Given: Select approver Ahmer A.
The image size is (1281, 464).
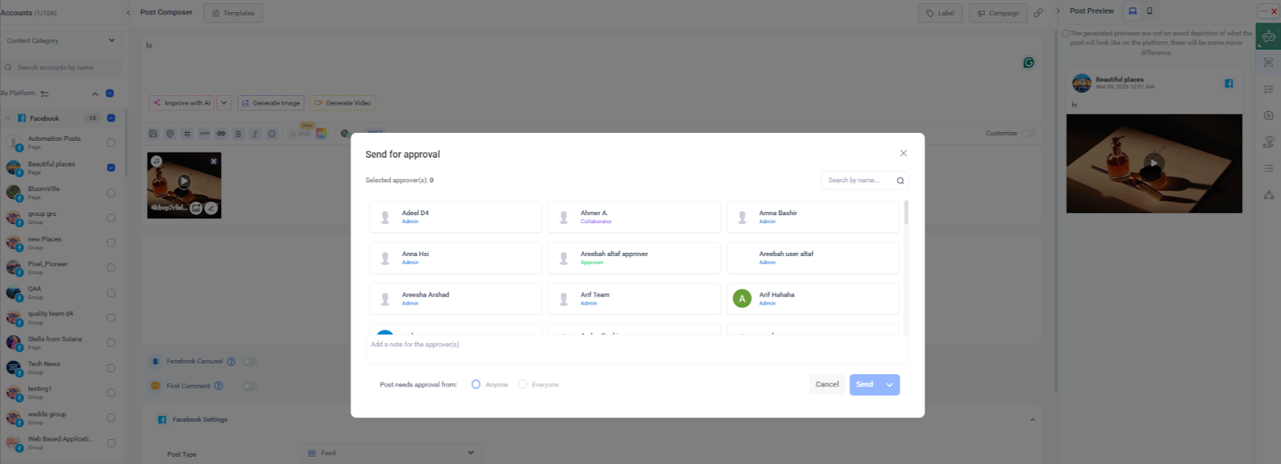Looking at the screenshot, I should 634,217.
